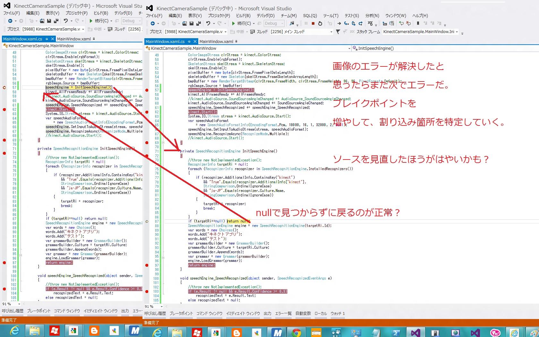The image size is (539, 337).
Task: Open Google Chrome from the taskbar
Action: (x=296, y=333)
